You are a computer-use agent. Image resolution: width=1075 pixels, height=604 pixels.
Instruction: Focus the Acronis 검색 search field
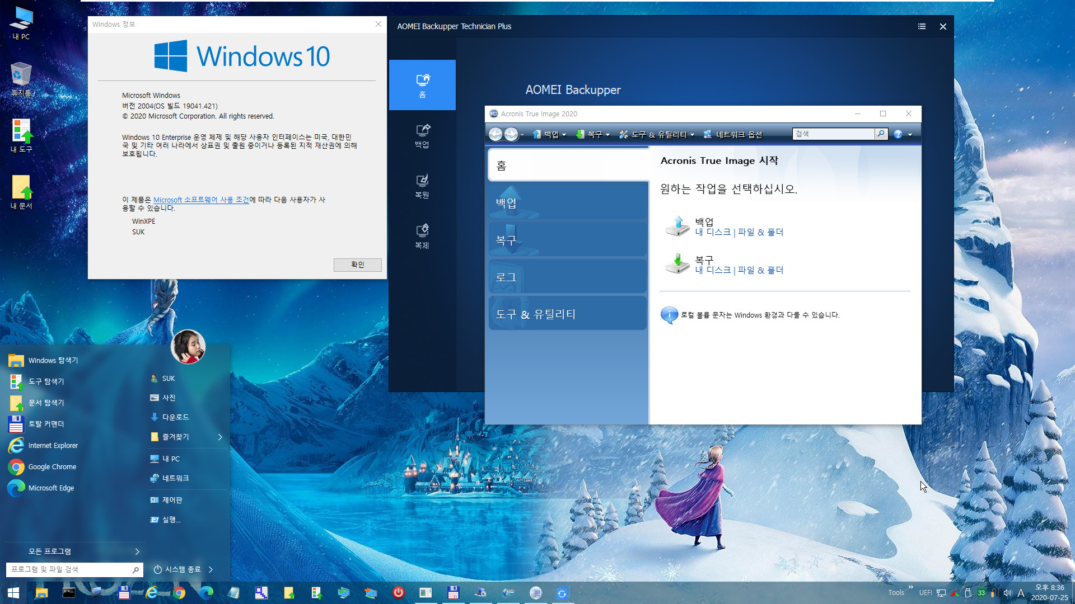click(833, 134)
